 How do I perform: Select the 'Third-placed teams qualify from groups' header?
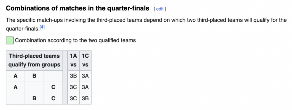pos(34,60)
